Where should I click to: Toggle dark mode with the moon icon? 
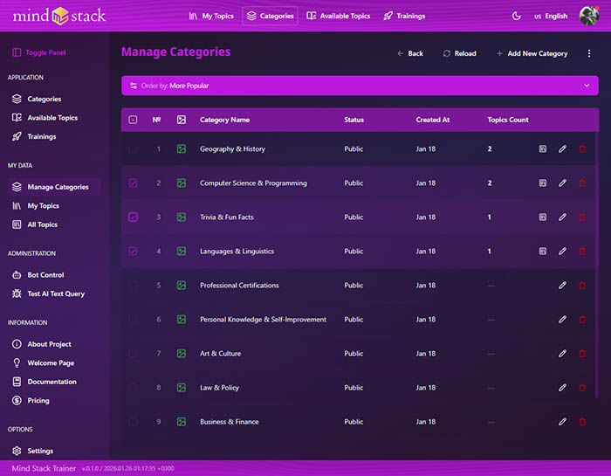click(517, 16)
